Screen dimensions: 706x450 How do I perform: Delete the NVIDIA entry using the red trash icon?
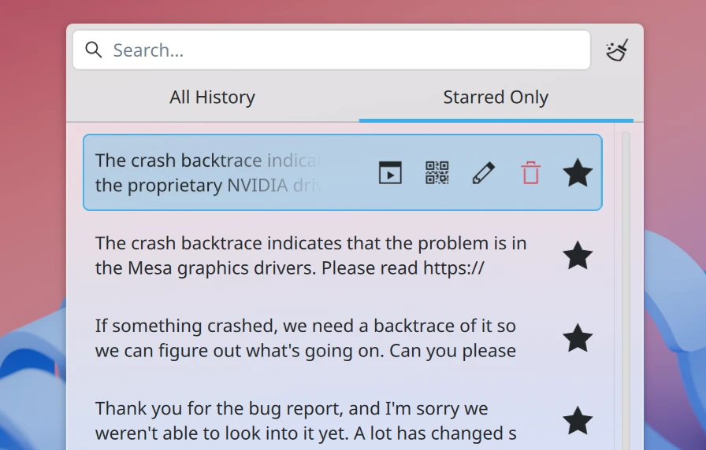pos(531,172)
